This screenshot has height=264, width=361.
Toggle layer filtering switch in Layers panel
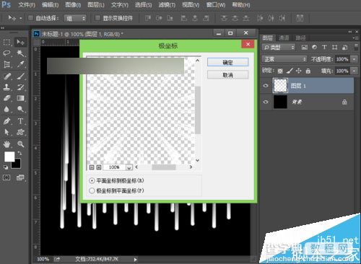356,47
